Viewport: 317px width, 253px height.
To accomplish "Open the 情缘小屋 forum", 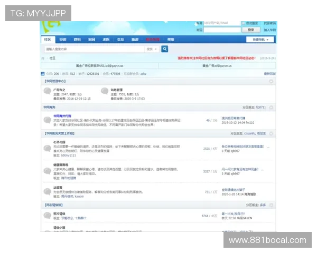I will (x=59, y=228).
